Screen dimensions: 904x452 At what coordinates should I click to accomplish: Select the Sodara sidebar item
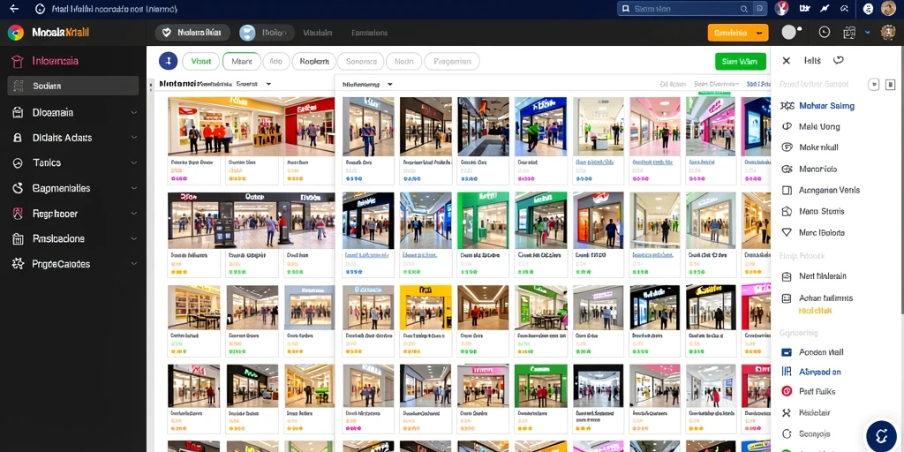point(73,86)
